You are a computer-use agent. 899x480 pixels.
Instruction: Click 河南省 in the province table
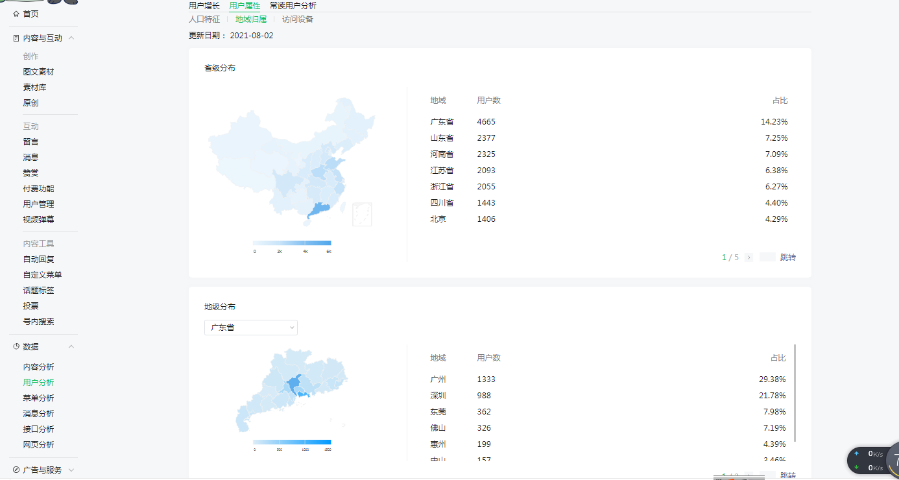(442, 154)
